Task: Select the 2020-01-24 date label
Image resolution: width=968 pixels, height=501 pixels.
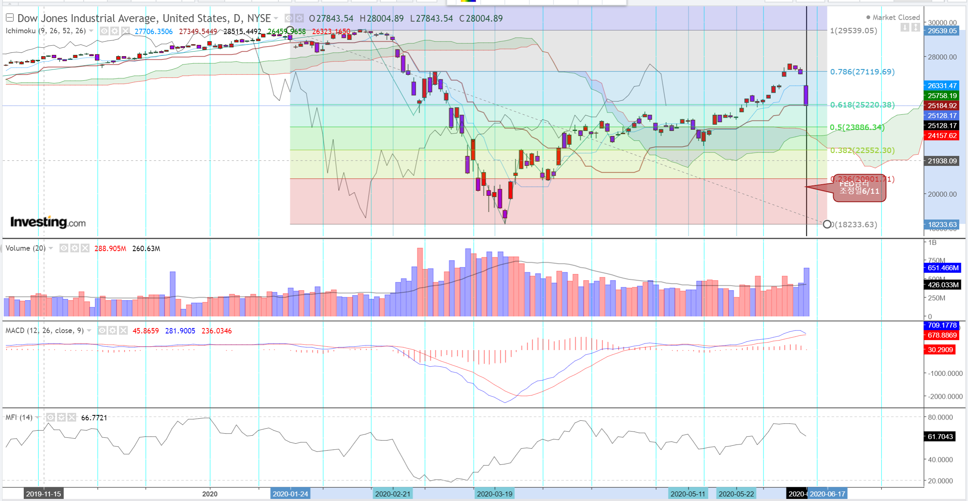Action: tap(290, 494)
